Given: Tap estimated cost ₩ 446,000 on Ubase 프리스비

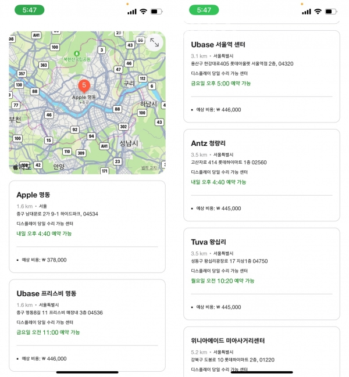Looking at the screenshot, I should pyautogui.click(x=44, y=359).
